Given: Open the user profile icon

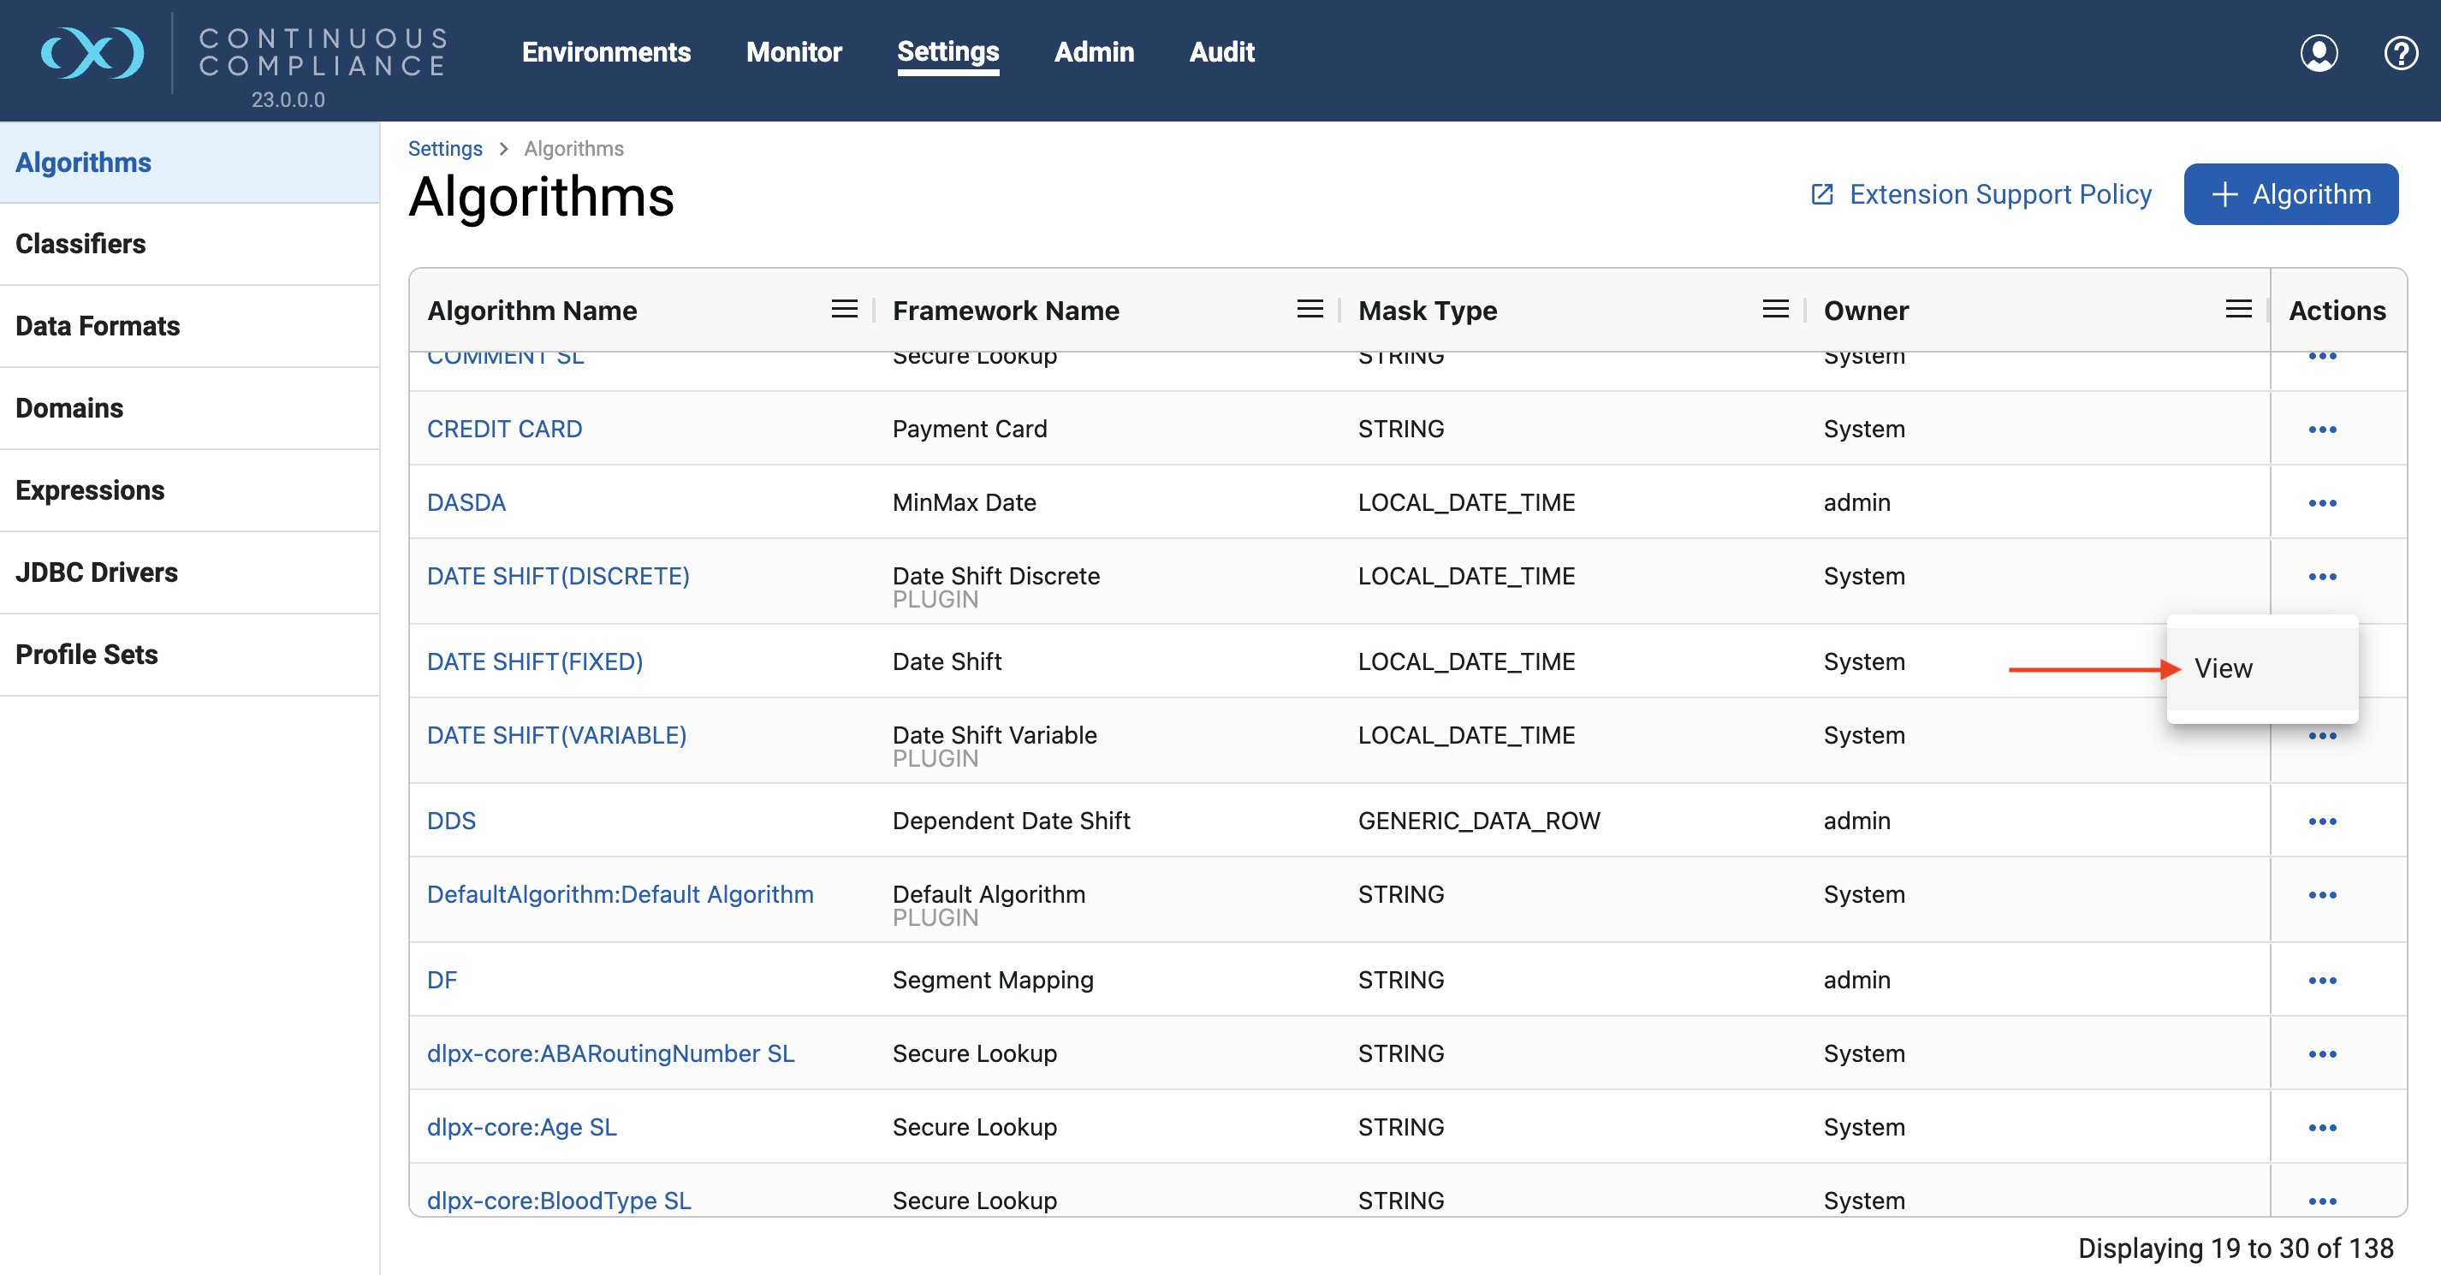Looking at the screenshot, I should [2318, 53].
